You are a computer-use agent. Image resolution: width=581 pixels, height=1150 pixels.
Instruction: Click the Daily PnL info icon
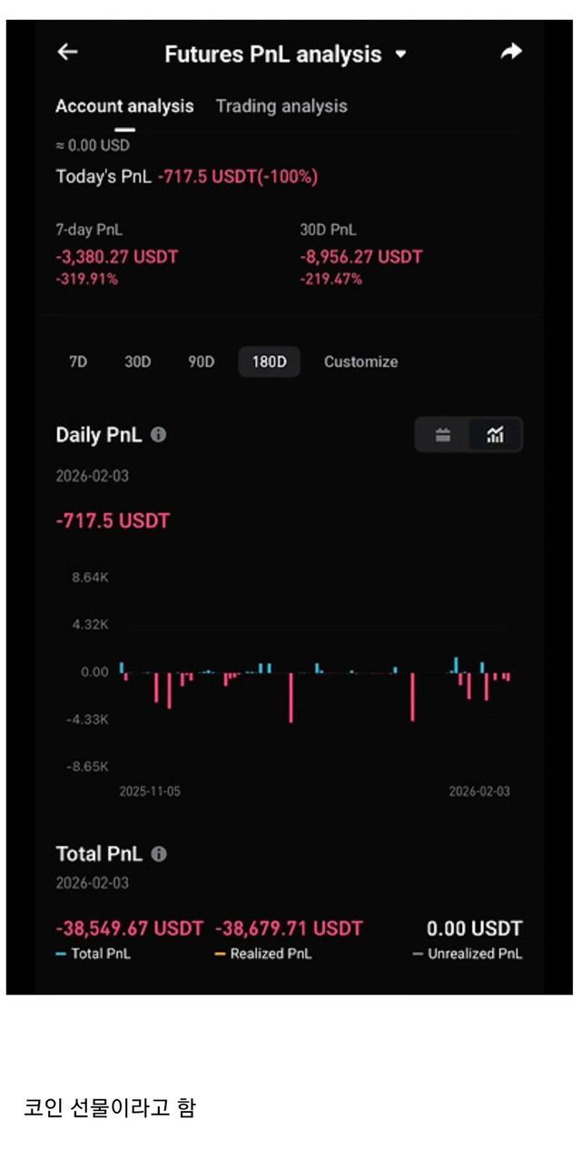click(159, 435)
